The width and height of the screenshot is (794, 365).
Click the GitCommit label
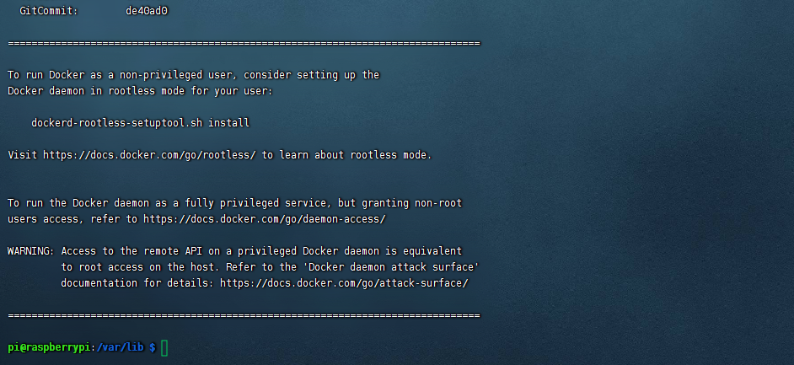(49, 11)
